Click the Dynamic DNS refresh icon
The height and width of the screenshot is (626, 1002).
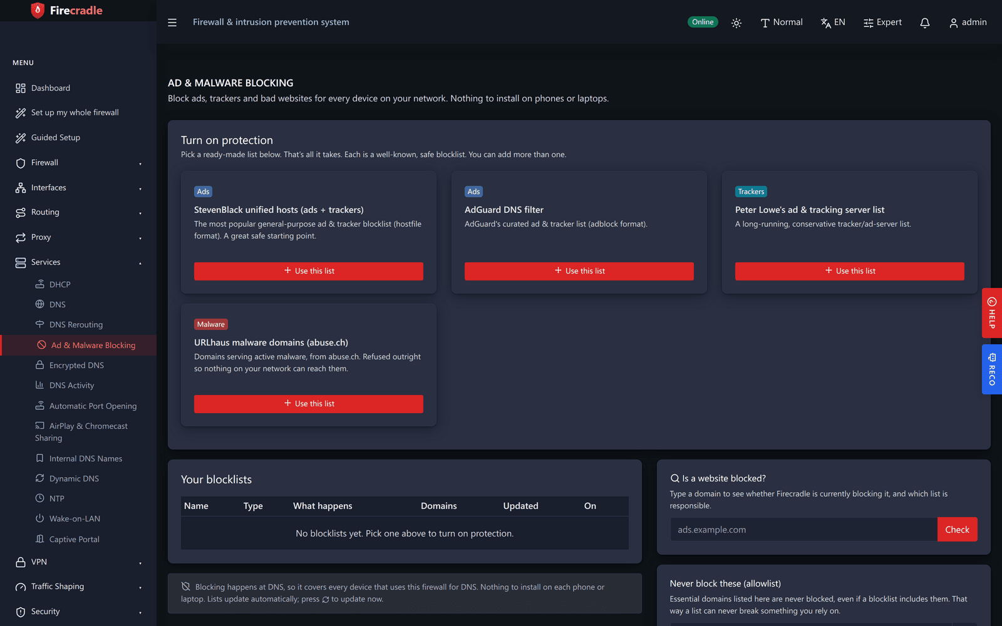[x=39, y=478]
